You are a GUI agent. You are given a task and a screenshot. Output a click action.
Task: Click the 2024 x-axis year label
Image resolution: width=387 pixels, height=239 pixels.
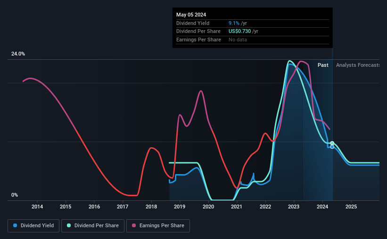click(322, 207)
